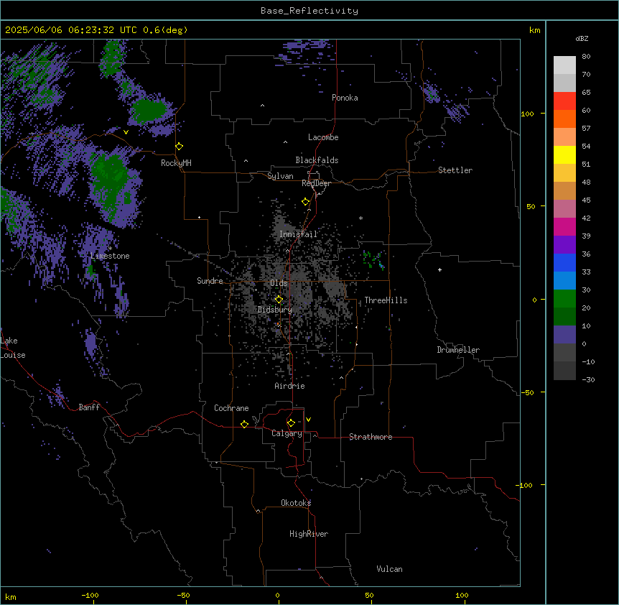Click the ThreeHills label
Viewport: 619px width, 605px height.
coord(386,300)
